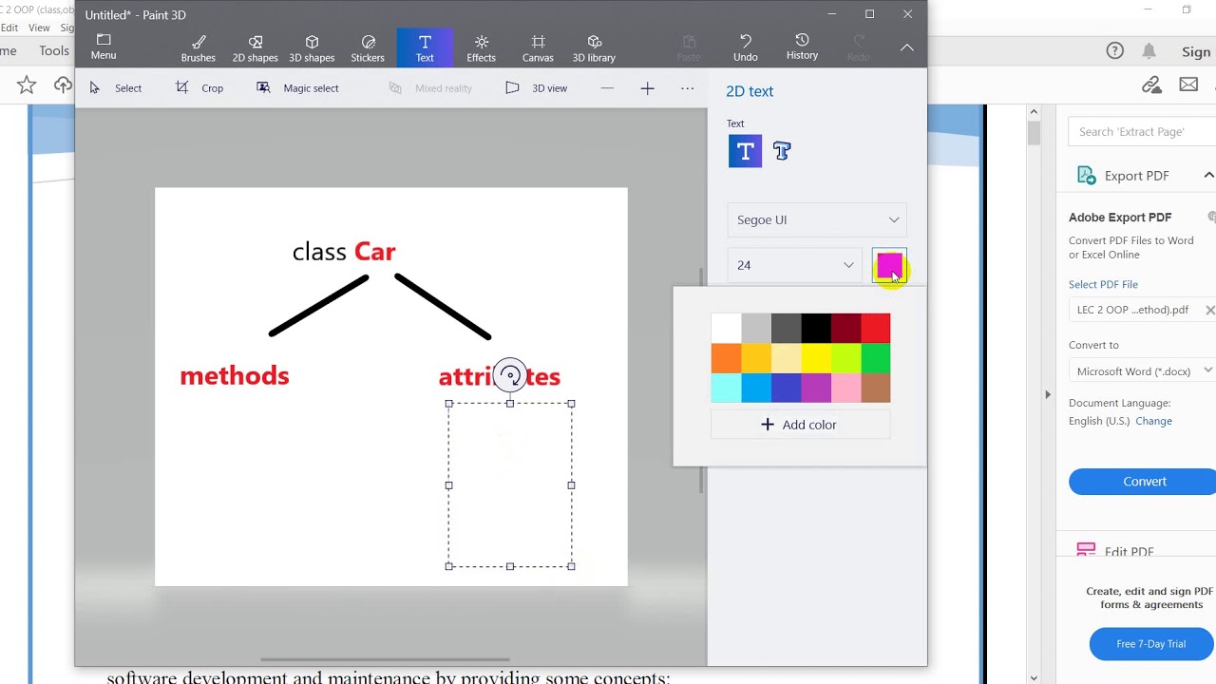
Task: Click the Add color button
Action: click(800, 425)
